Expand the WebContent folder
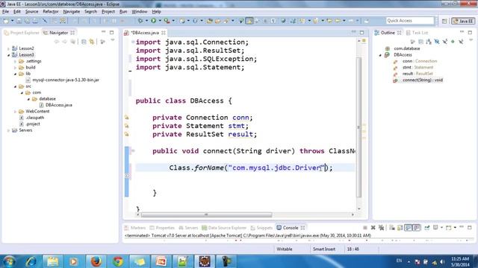This screenshot has height=268, width=478. [x=15, y=112]
